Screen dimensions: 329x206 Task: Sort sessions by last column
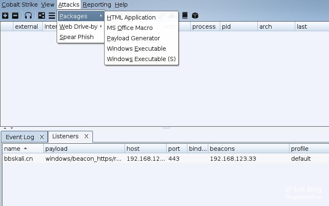coord(312,27)
